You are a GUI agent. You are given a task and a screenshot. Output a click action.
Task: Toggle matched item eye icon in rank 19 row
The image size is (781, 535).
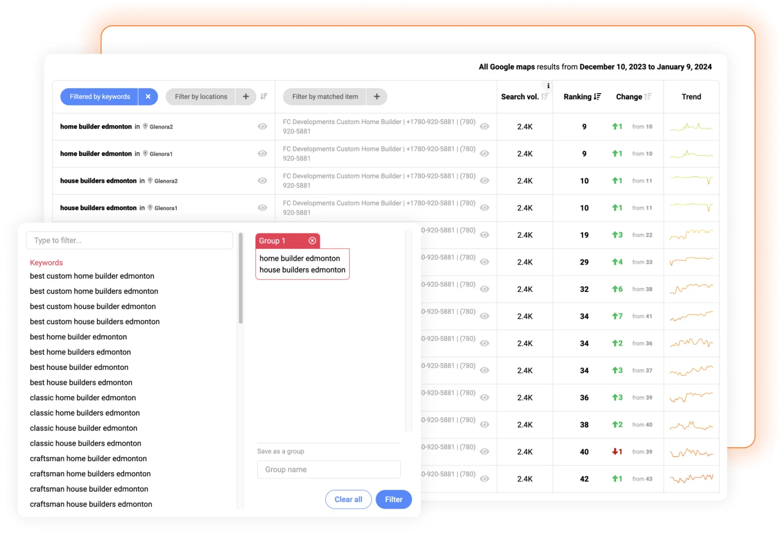[x=485, y=235]
